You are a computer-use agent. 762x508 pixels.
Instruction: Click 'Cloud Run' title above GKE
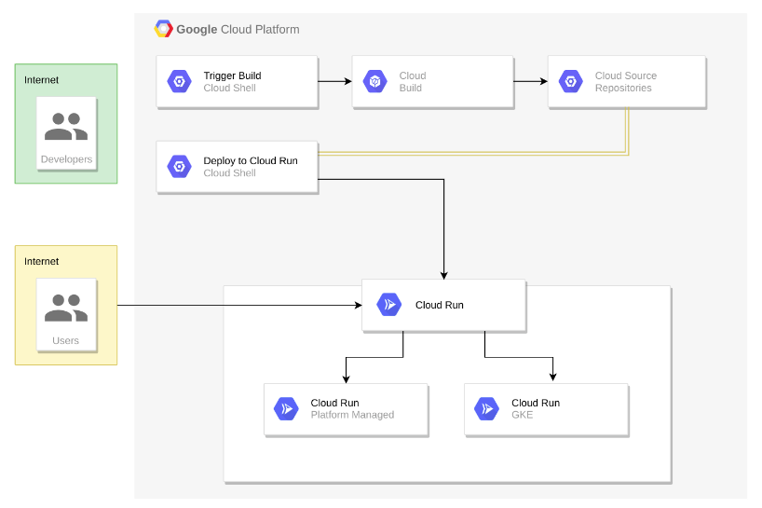click(x=536, y=403)
